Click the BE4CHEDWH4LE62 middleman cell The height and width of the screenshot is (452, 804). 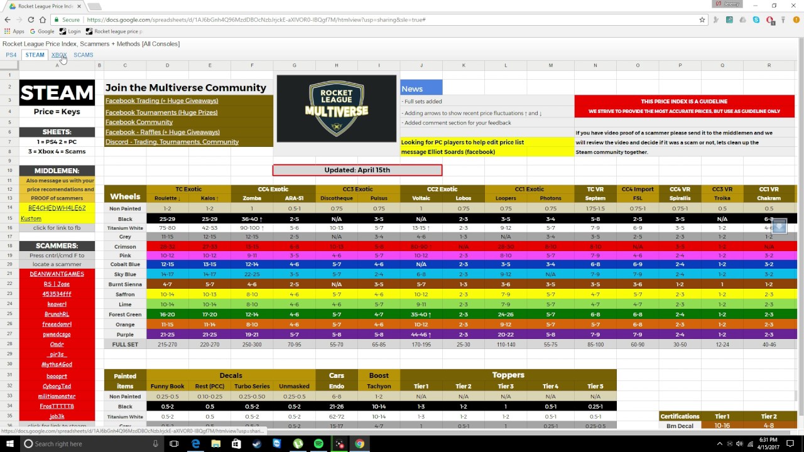coord(57,208)
